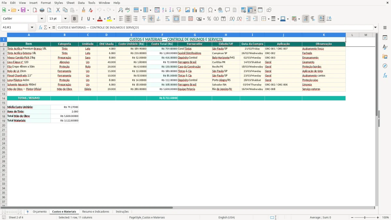The width and height of the screenshot is (391, 220).
Task: Toggle AutoFilter on the data
Action: (179, 10)
